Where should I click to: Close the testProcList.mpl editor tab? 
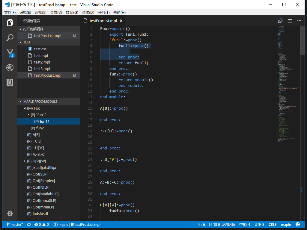[x=121, y=21]
